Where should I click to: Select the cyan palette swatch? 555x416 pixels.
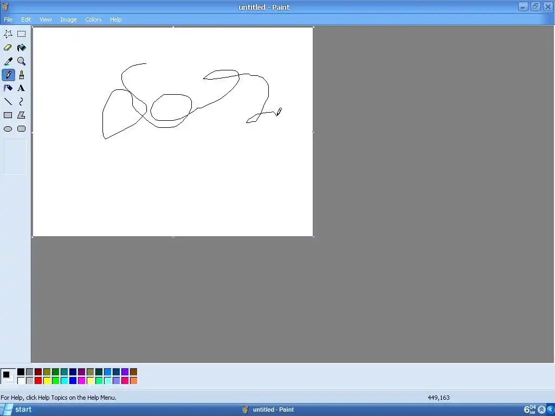click(x=64, y=381)
